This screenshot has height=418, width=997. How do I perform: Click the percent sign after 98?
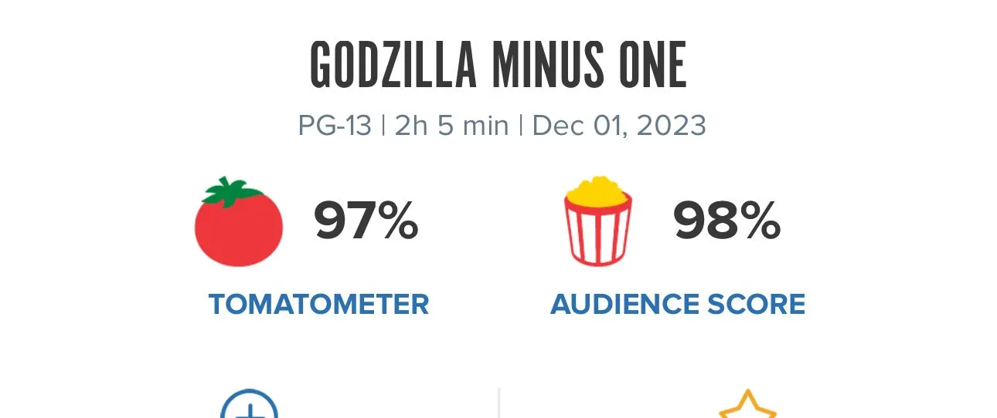(x=761, y=222)
